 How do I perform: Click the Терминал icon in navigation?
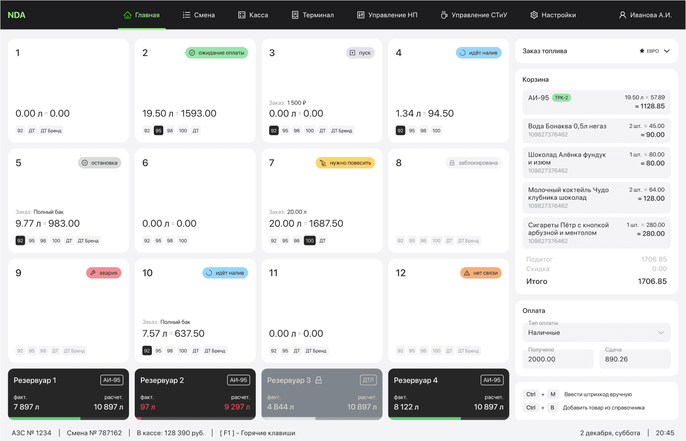point(295,15)
